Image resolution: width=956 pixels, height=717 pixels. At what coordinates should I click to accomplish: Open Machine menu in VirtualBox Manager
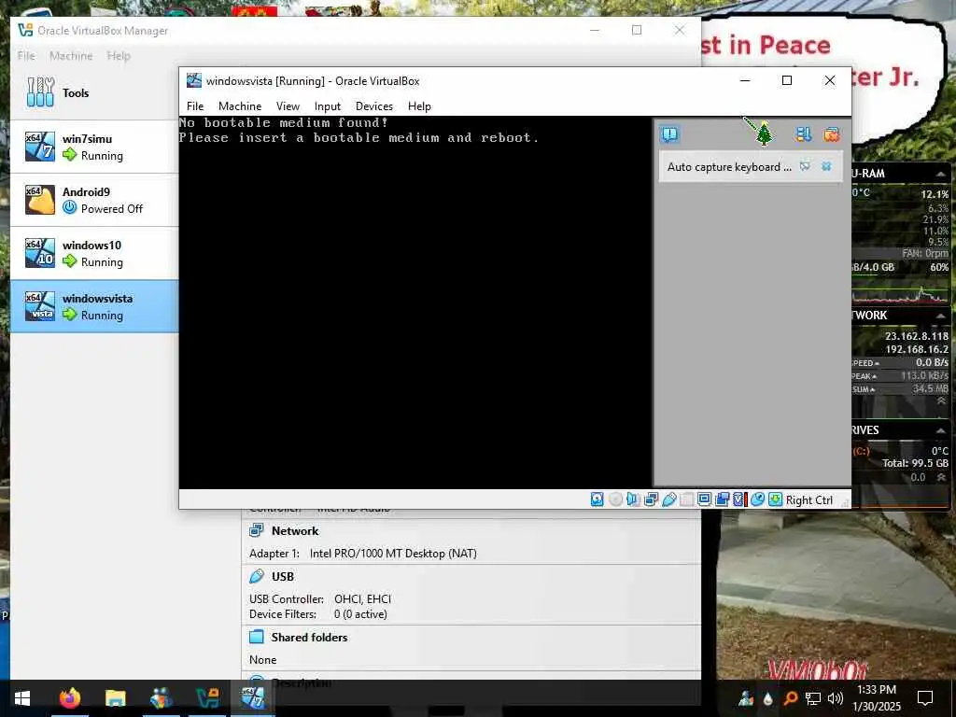tap(71, 55)
